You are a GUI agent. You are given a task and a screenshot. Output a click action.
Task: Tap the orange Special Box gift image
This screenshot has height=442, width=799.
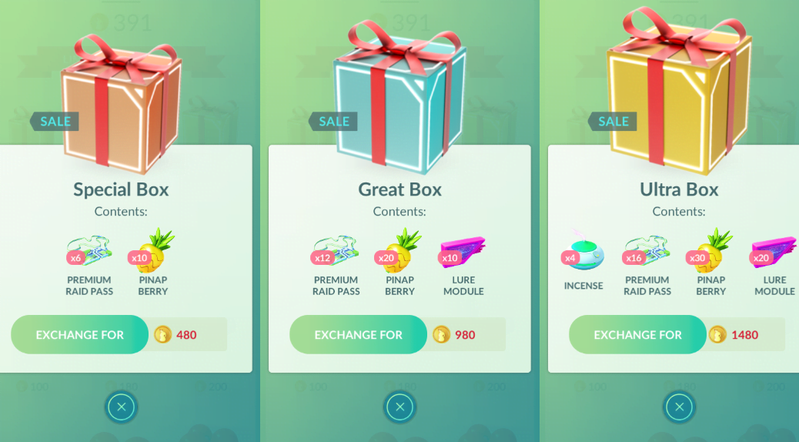click(122, 105)
